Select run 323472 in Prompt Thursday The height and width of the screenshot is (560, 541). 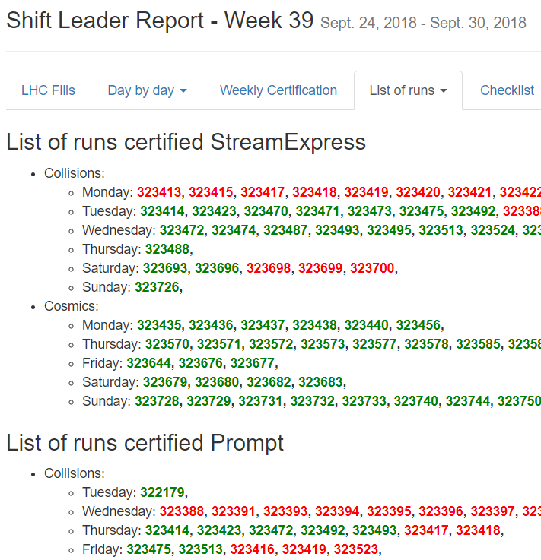click(x=271, y=530)
